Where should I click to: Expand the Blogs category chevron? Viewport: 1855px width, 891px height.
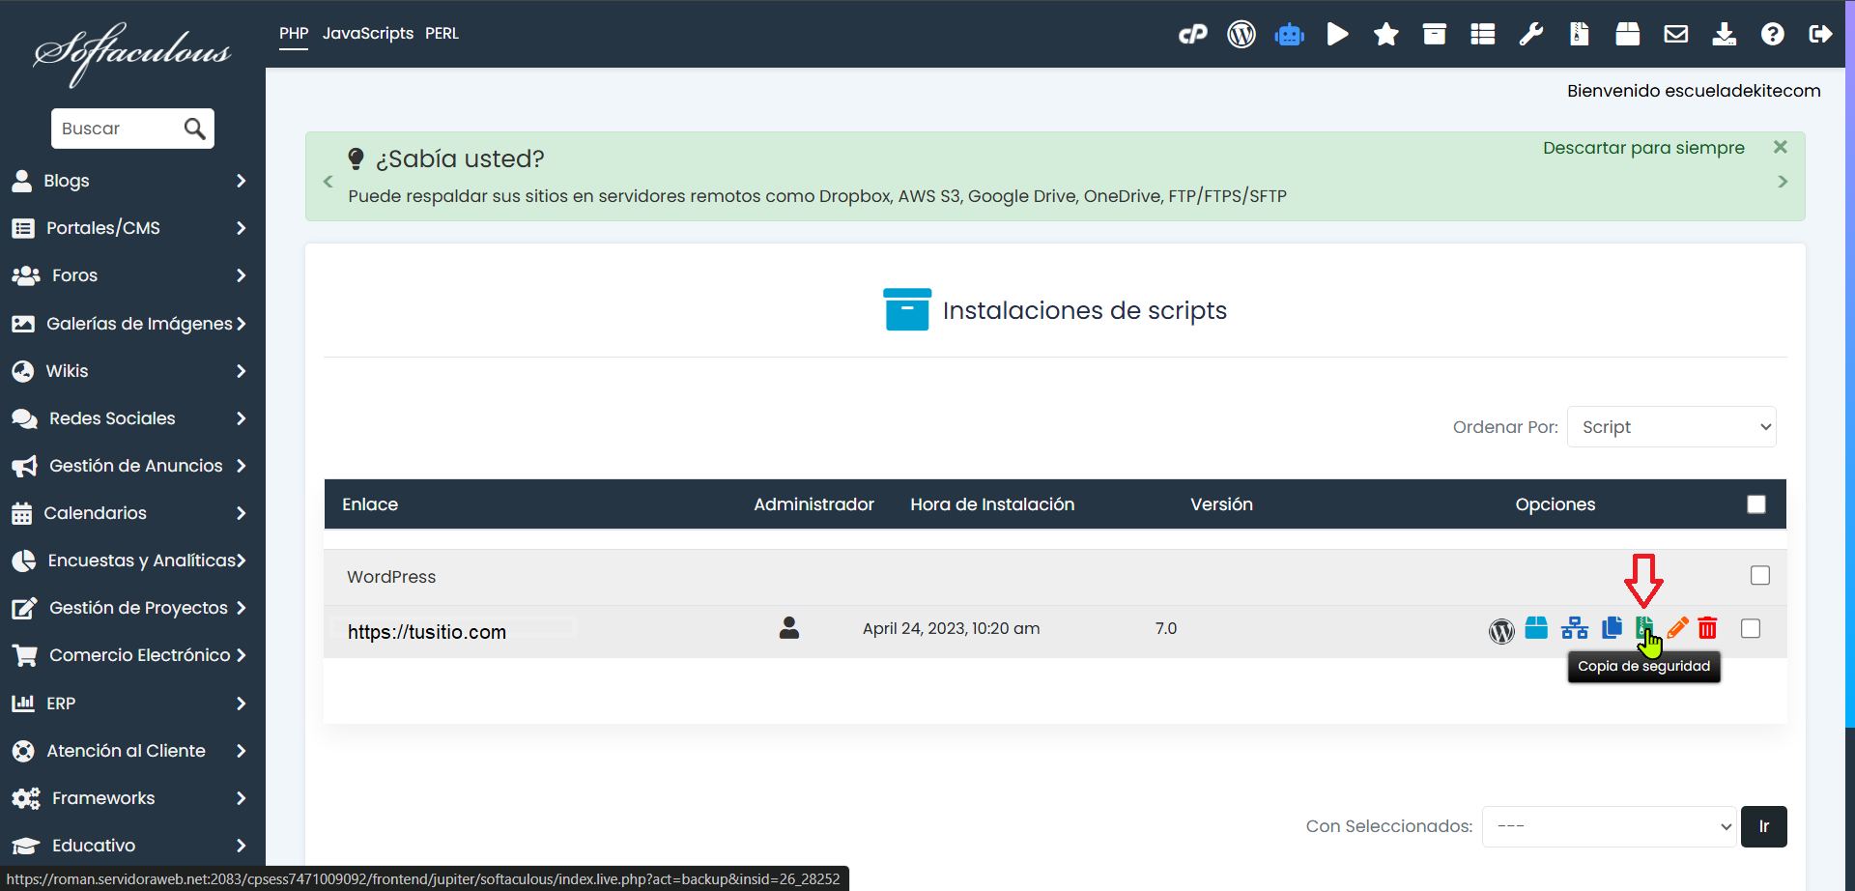242,181
